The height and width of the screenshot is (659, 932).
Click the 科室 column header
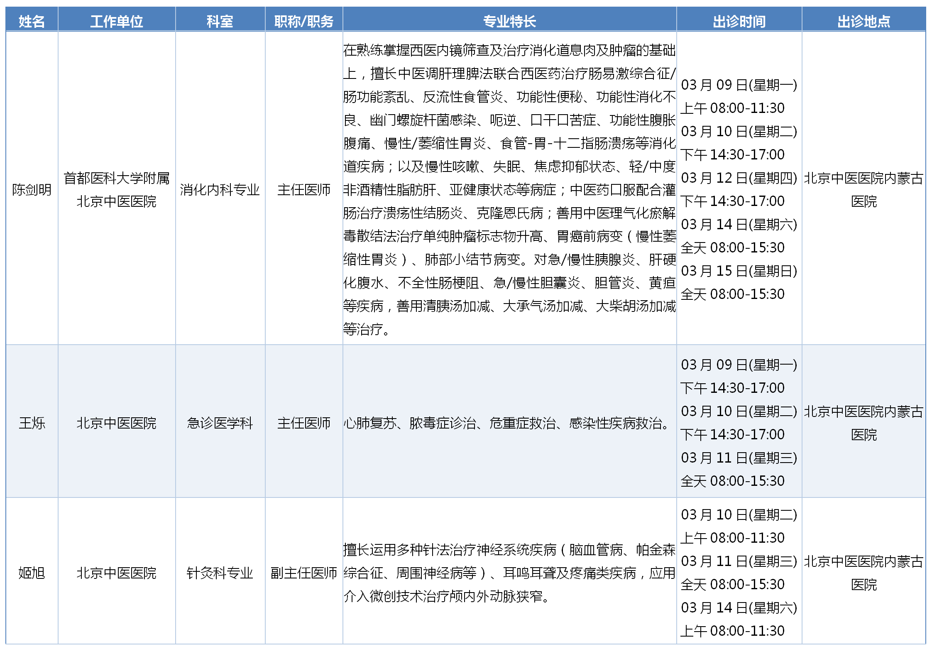(x=220, y=21)
